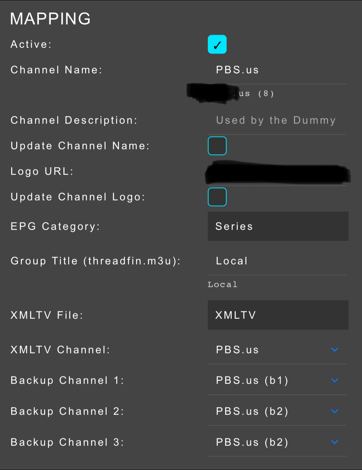
Task: Enable Update Channel Logo
Action: 217,197
